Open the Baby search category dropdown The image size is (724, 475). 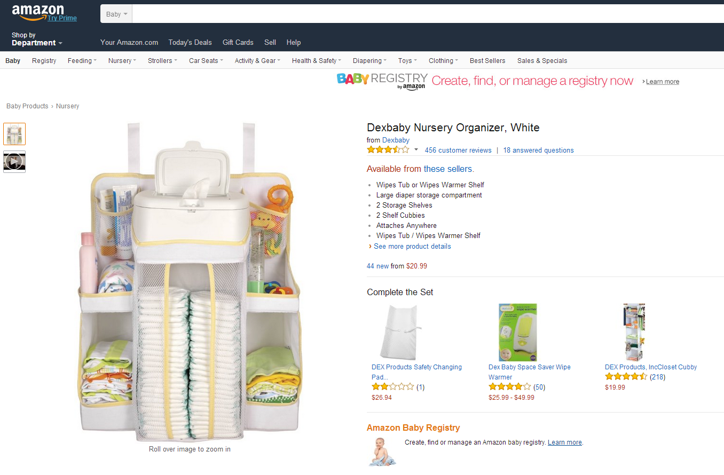click(116, 14)
